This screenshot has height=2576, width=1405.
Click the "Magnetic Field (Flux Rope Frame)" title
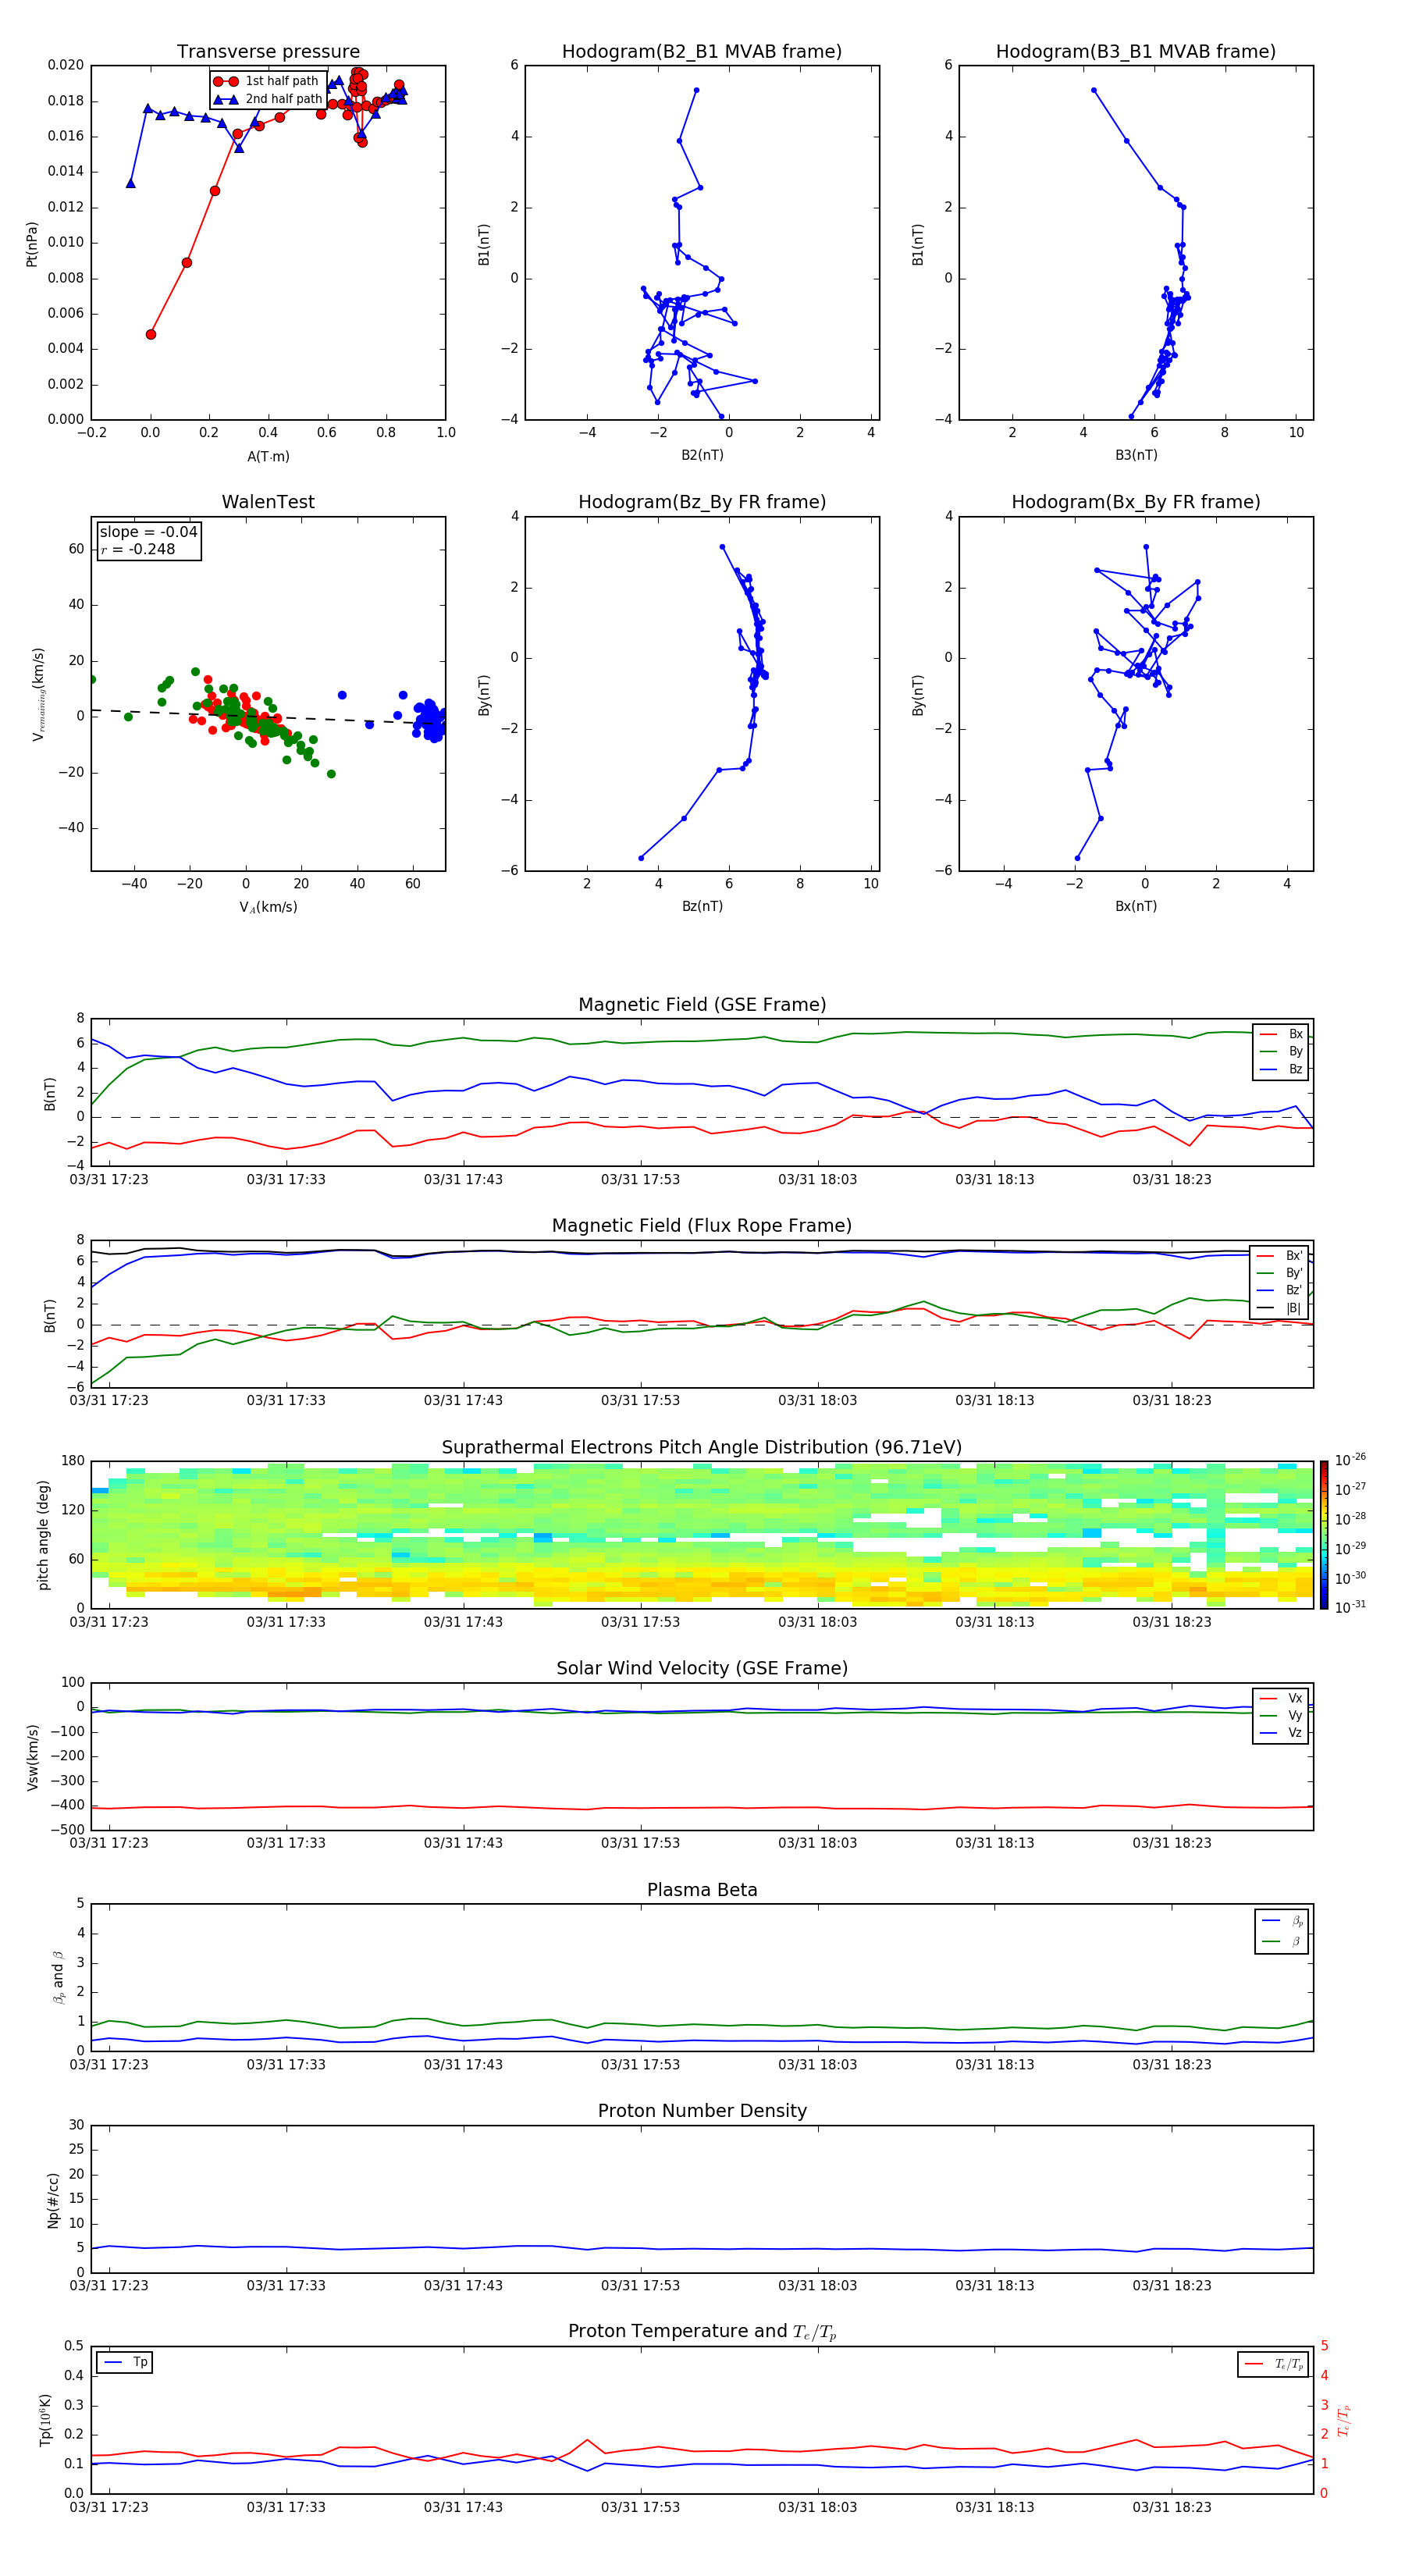tap(702, 1226)
